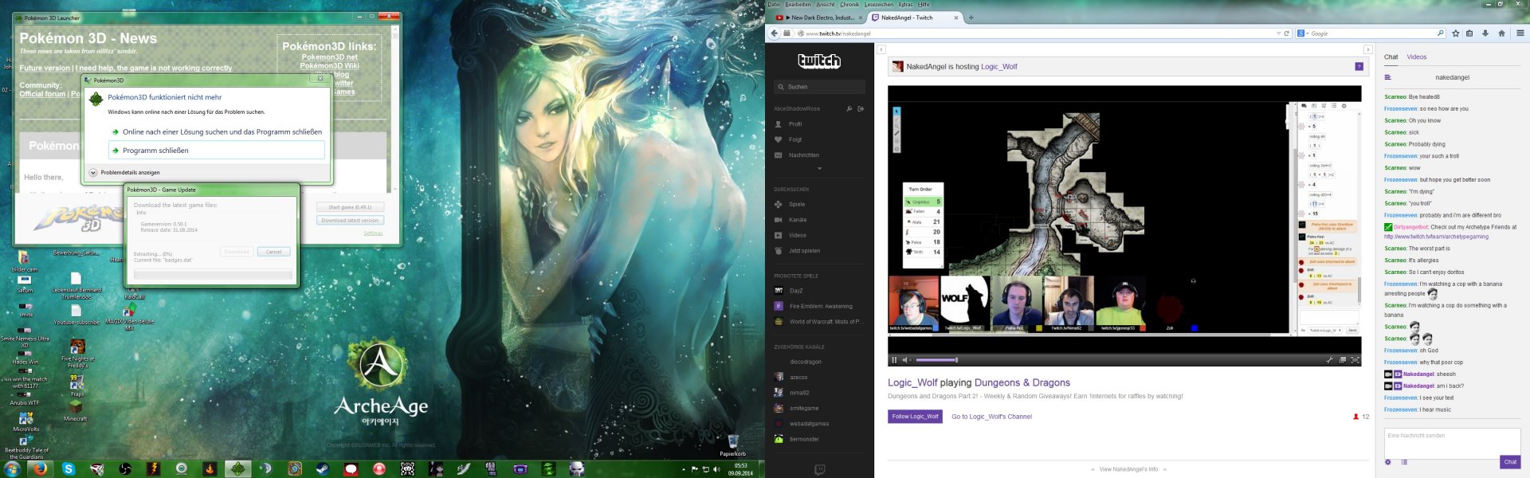This screenshot has height=478, width=1530.
Task: Open Profil in Twitch sidebar
Action: click(x=795, y=124)
